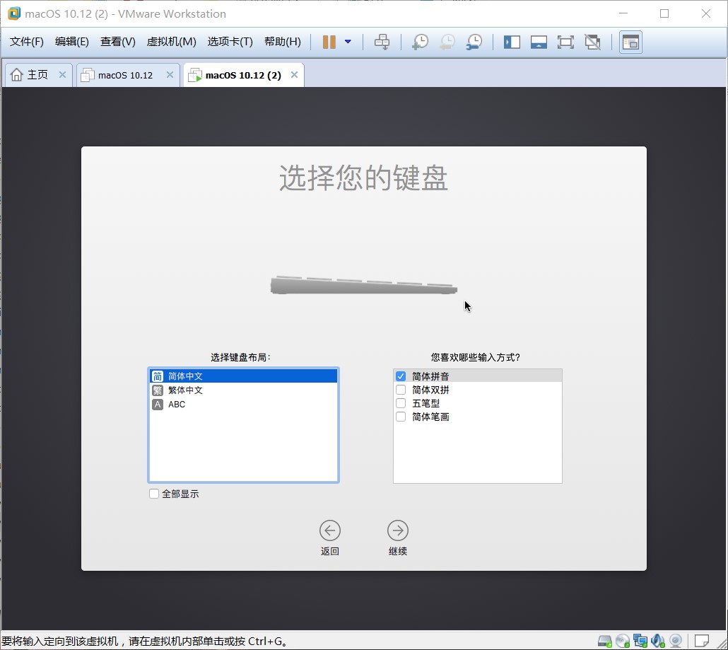
Task: Enable the 简体笔画 input method
Action: coord(401,417)
